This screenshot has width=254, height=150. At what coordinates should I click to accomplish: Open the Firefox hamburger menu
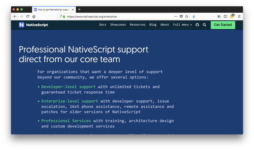[x=239, y=16]
